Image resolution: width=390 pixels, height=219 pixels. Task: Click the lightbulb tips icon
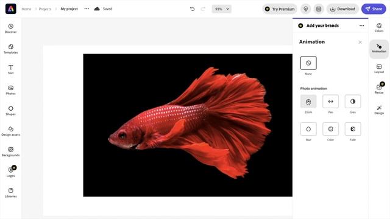306,9
